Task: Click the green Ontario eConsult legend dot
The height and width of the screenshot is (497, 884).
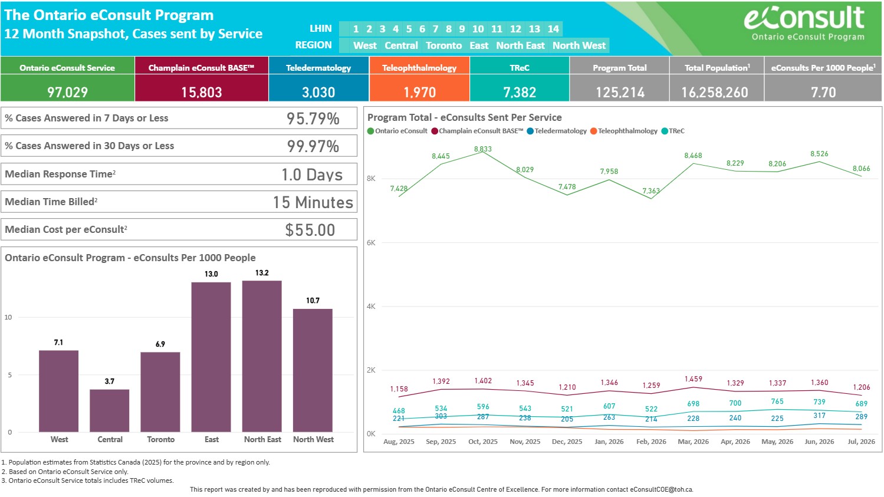Action: 371,131
